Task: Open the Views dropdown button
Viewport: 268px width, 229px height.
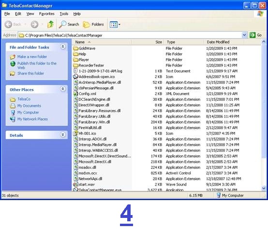Action: (x=115, y=25)
